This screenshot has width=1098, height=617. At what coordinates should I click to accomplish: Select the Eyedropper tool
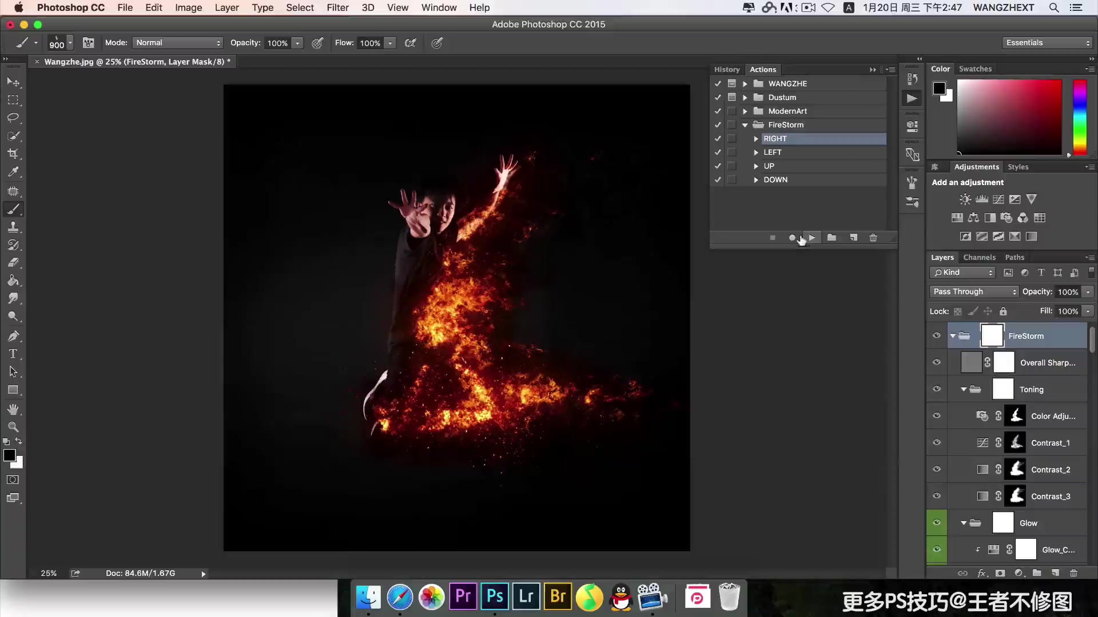(13, 172)
